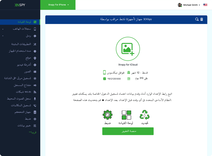Click the installed apps tools icon

coord(35,44)
